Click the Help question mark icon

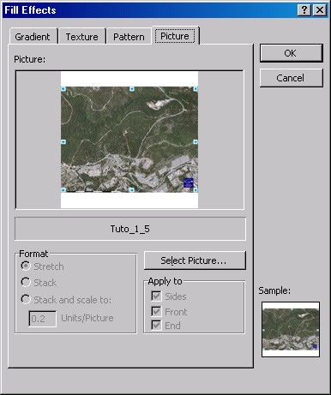304,10
